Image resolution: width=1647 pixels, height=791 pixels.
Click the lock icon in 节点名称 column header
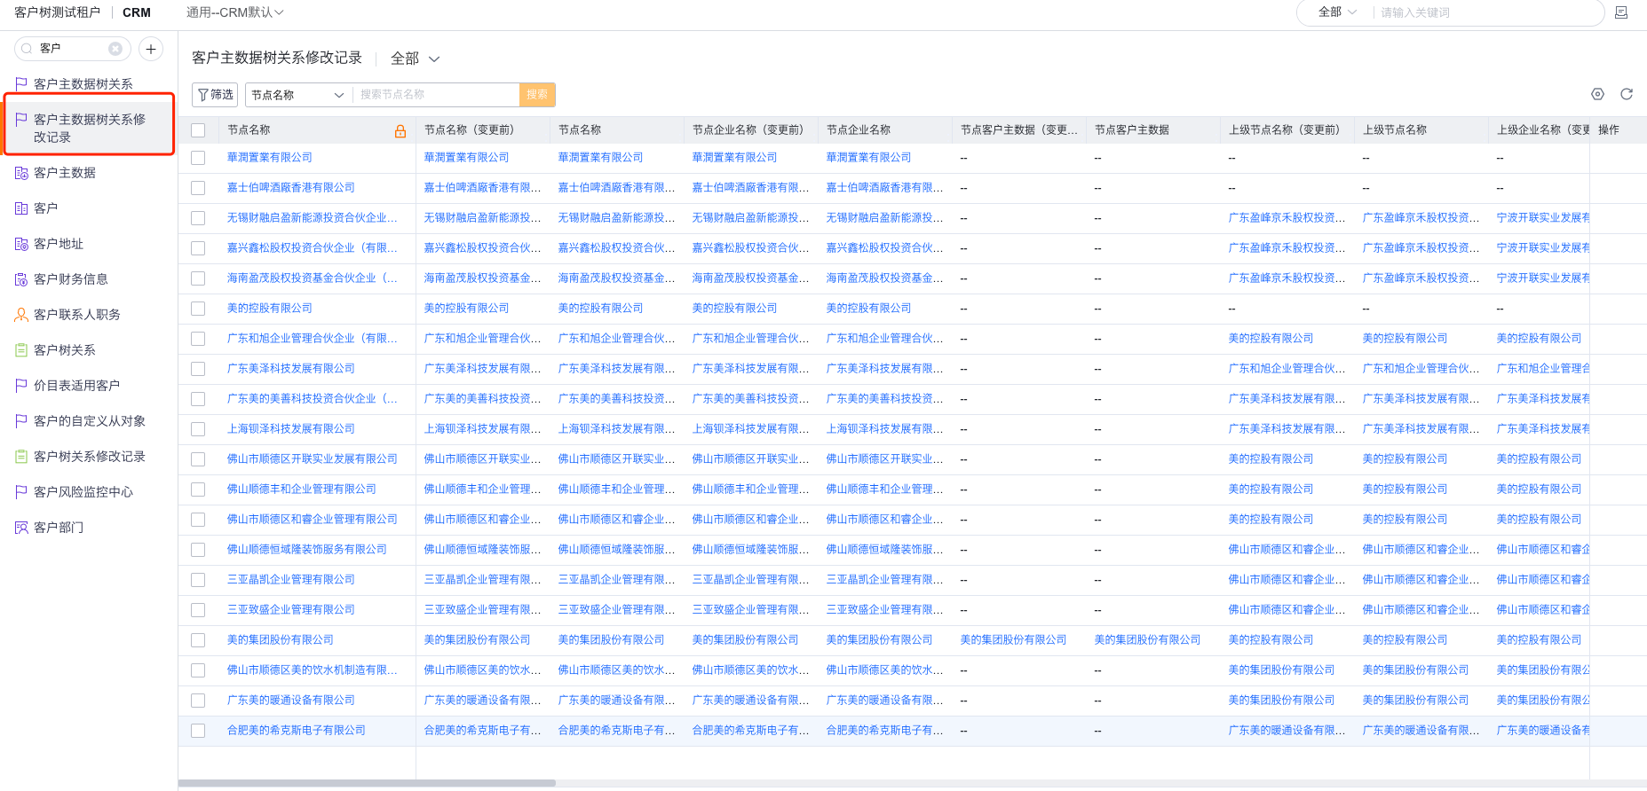pyautogui.click(x=400, y=131)
